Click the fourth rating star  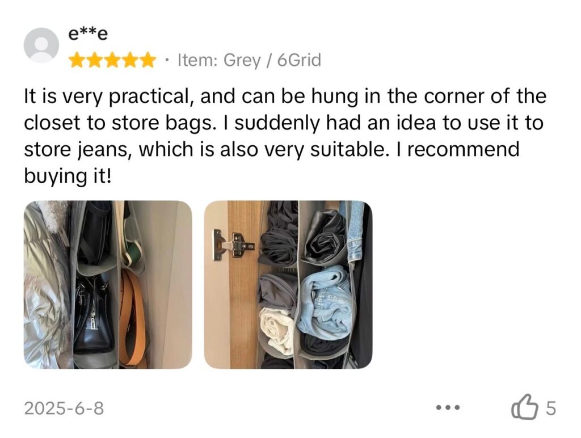pos(129,60)
